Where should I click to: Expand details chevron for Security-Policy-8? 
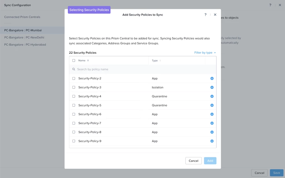point(212,132)
